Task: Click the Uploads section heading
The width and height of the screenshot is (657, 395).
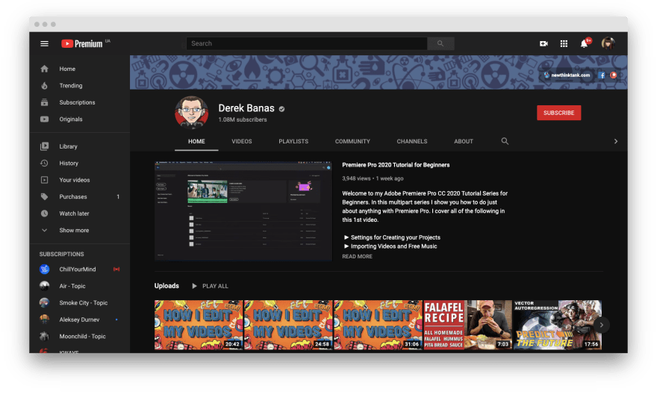Action: click(x=166, y=286)
